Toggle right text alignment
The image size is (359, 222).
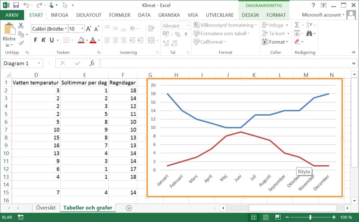(124, 40)
